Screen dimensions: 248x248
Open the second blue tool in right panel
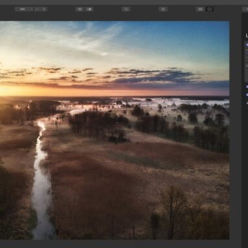[247, 87]
